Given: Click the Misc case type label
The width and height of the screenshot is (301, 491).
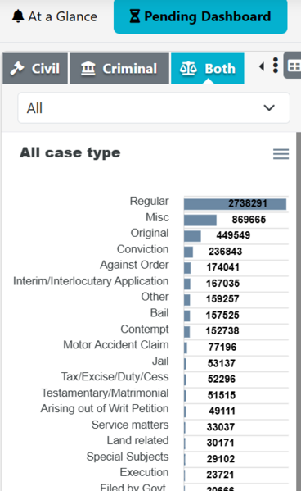Looking at the screenshot, I should (x=157, y=217).
